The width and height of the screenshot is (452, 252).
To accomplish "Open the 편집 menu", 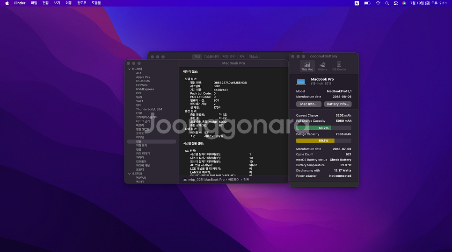I will point(45,3).
